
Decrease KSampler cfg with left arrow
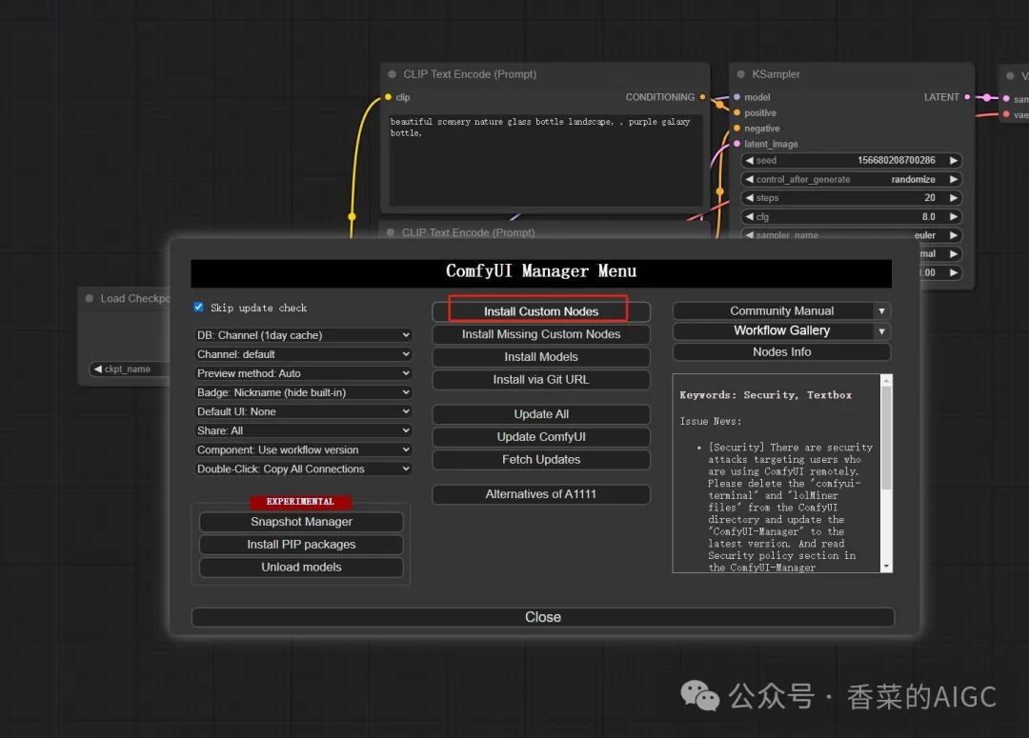coord(749,216)
